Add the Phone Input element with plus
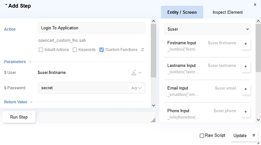This screenshot has width=261, height=145. [245, 112]
